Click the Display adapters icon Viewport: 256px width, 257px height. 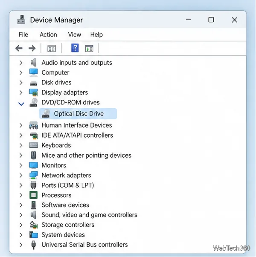pos(33,92)
